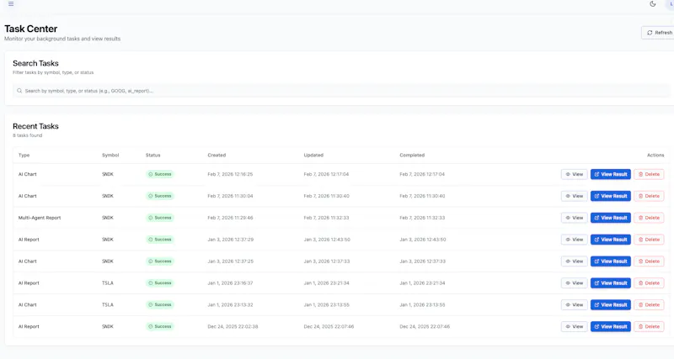
Task: View Result for AI Chart created Feb 7 11:30:04
Action: (x=610, y=196)
